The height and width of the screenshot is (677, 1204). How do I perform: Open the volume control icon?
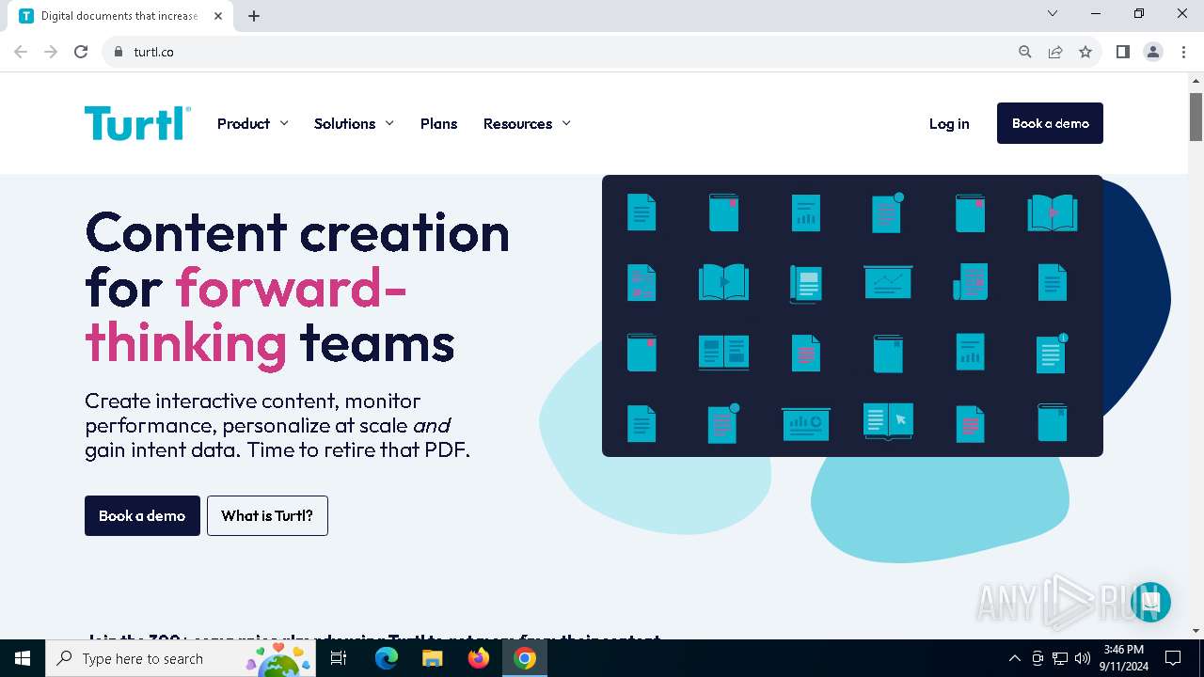pos(1083,658)
